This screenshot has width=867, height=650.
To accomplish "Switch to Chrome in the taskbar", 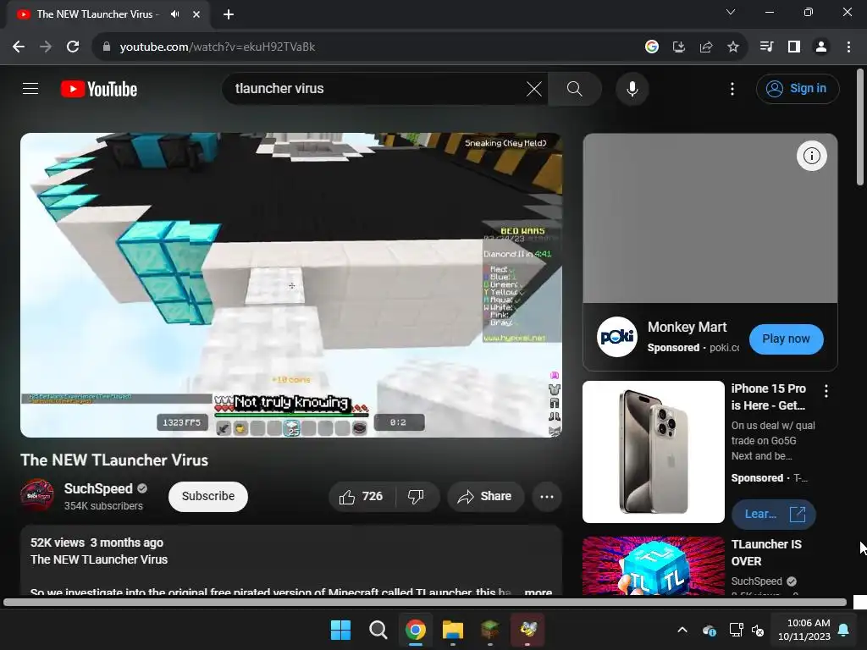I will (x=415, y=630).
